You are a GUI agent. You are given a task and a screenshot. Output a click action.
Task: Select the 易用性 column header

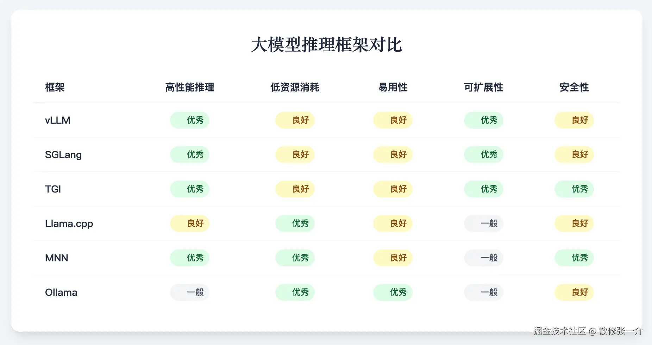click(x=393, y=87)
